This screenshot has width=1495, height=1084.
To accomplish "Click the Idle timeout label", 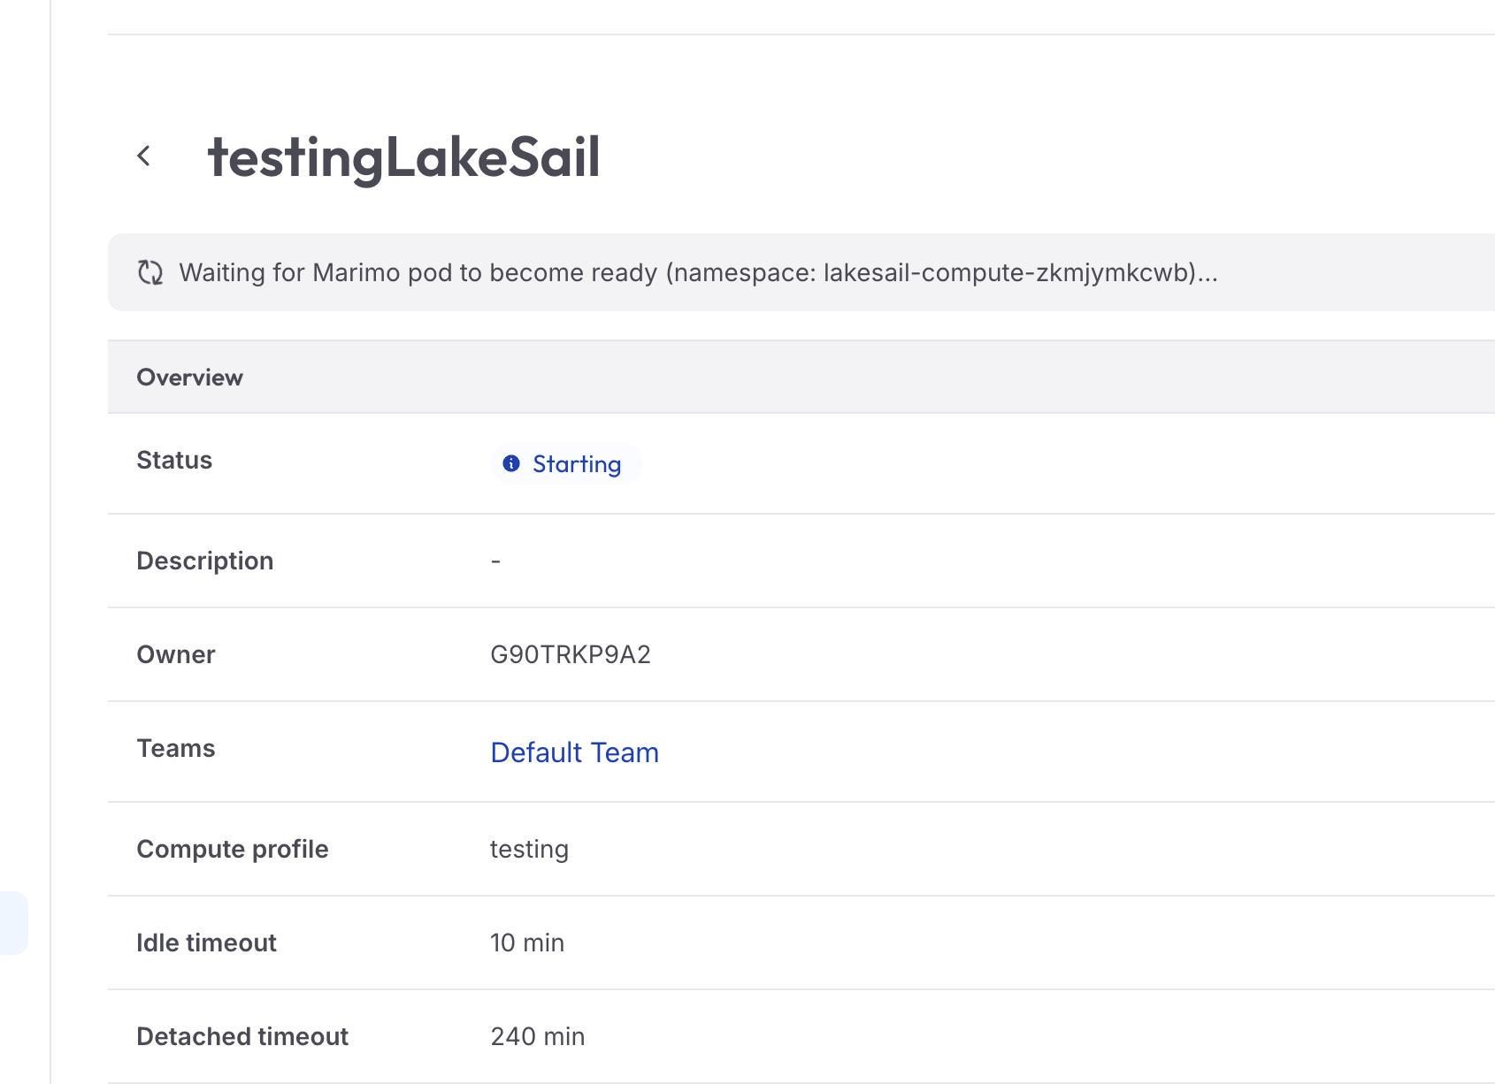I will click(x=206, y=943).
